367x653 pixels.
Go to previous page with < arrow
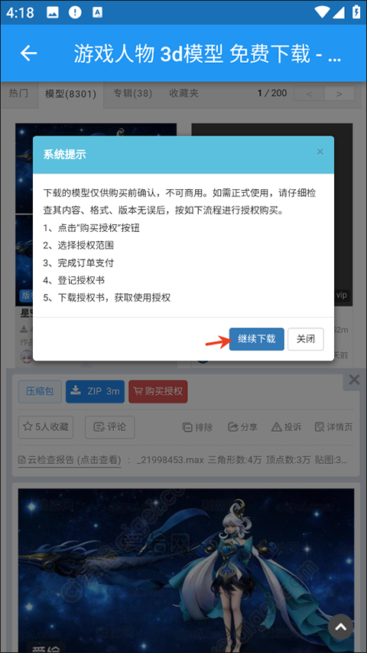(309, 93)
